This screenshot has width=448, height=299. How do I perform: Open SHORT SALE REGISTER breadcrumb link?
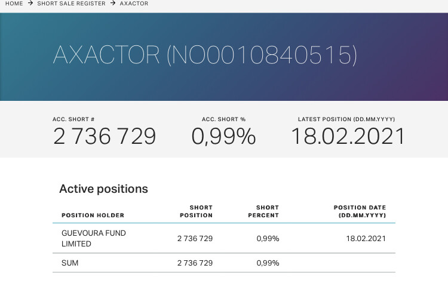(x=71, y=4)
